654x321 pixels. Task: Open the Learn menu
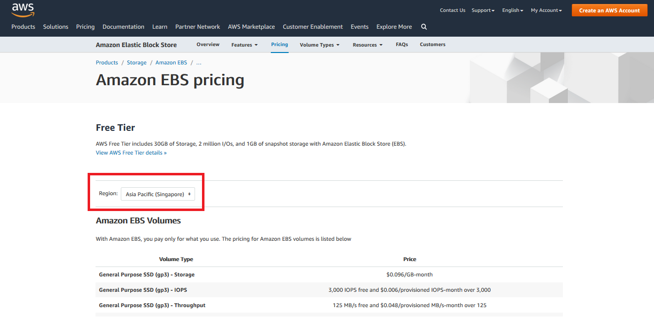[x=160, y=27]
